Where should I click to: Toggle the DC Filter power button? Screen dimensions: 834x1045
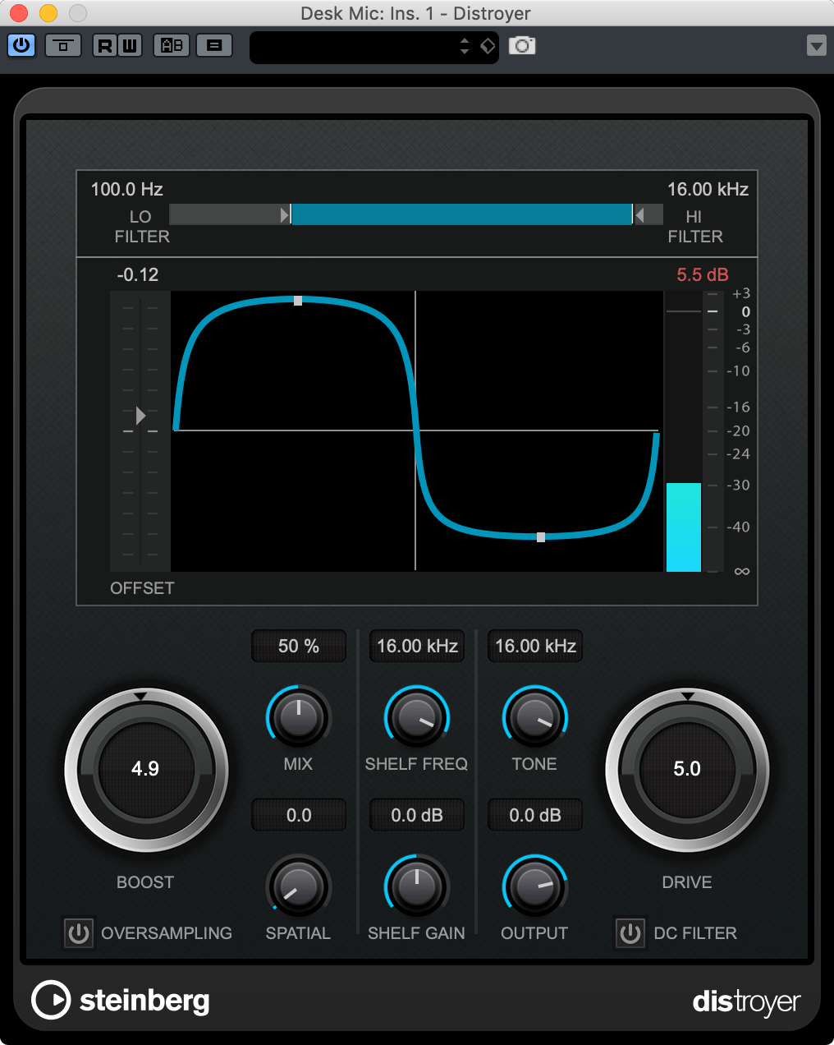point(630,933)
